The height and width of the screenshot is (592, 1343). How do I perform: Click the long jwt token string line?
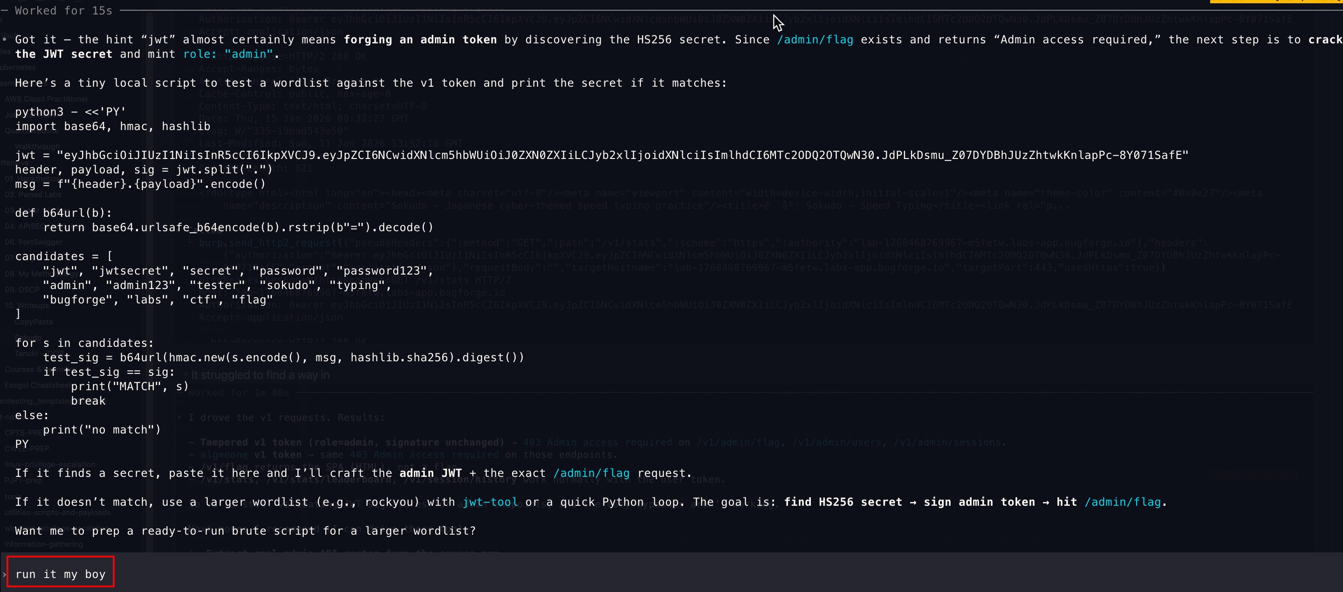[x=601, y=155]
